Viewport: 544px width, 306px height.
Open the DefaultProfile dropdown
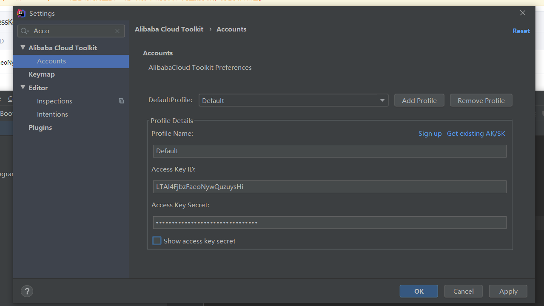click(x=293, y=100)
